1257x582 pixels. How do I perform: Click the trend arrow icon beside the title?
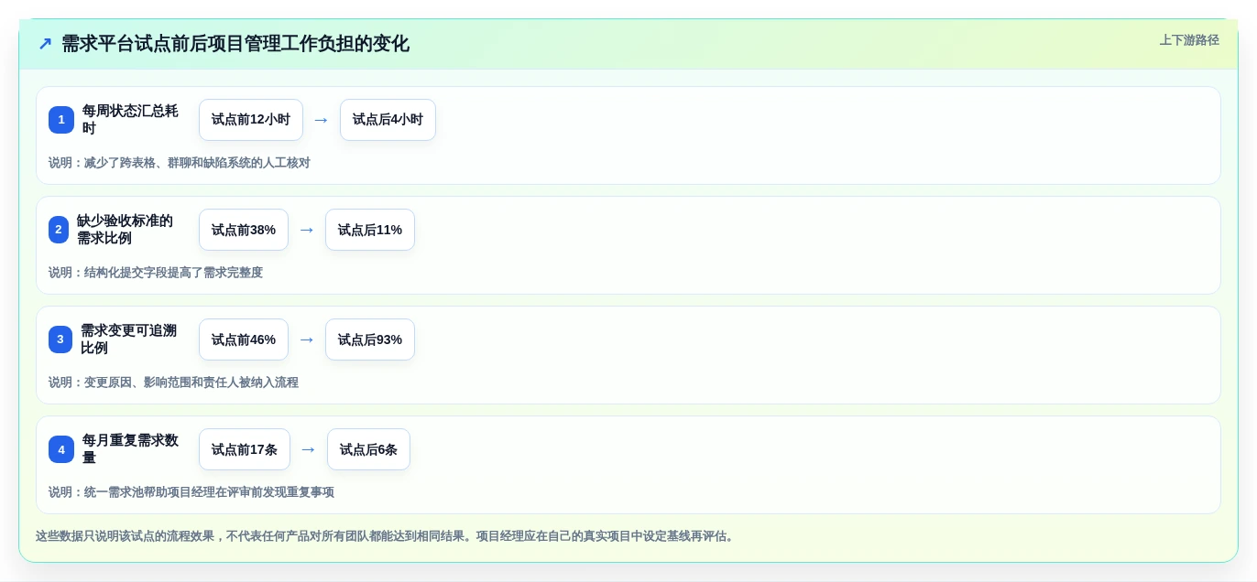click(45, 44)
